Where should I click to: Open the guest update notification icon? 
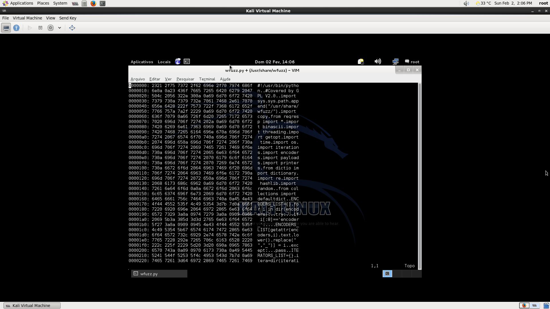point(361,62)
